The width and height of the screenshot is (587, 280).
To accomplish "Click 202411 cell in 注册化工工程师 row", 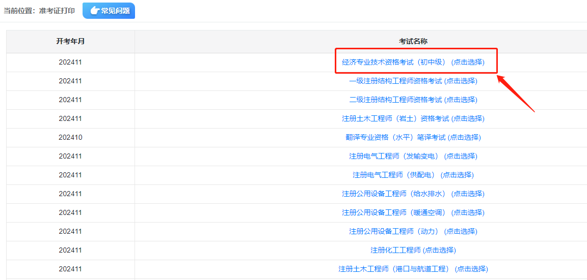I will (x=70, y=250).
